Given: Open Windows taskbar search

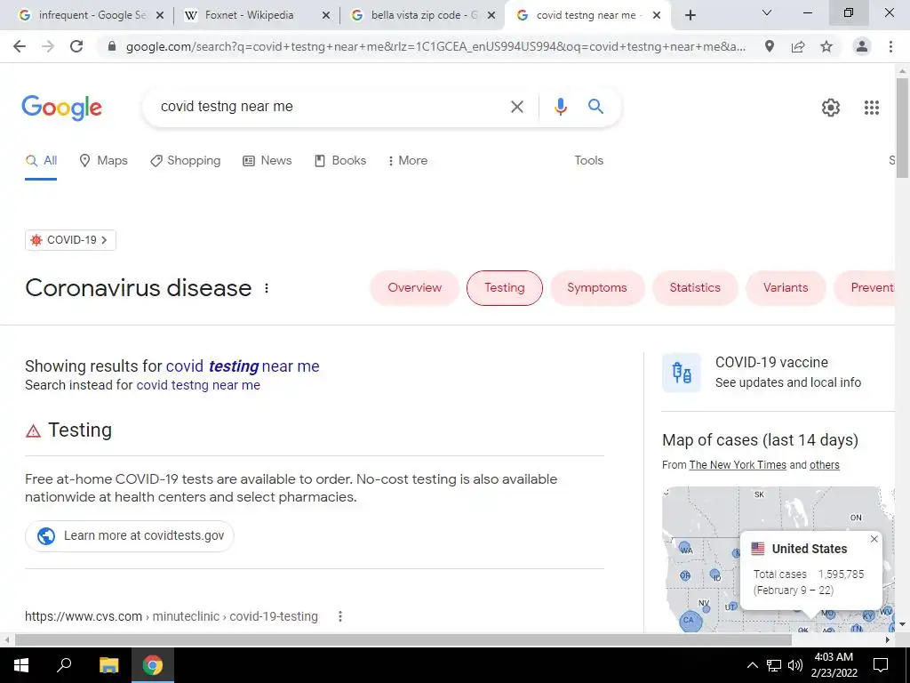Looking at the screenshot, I should pos(64,665).
